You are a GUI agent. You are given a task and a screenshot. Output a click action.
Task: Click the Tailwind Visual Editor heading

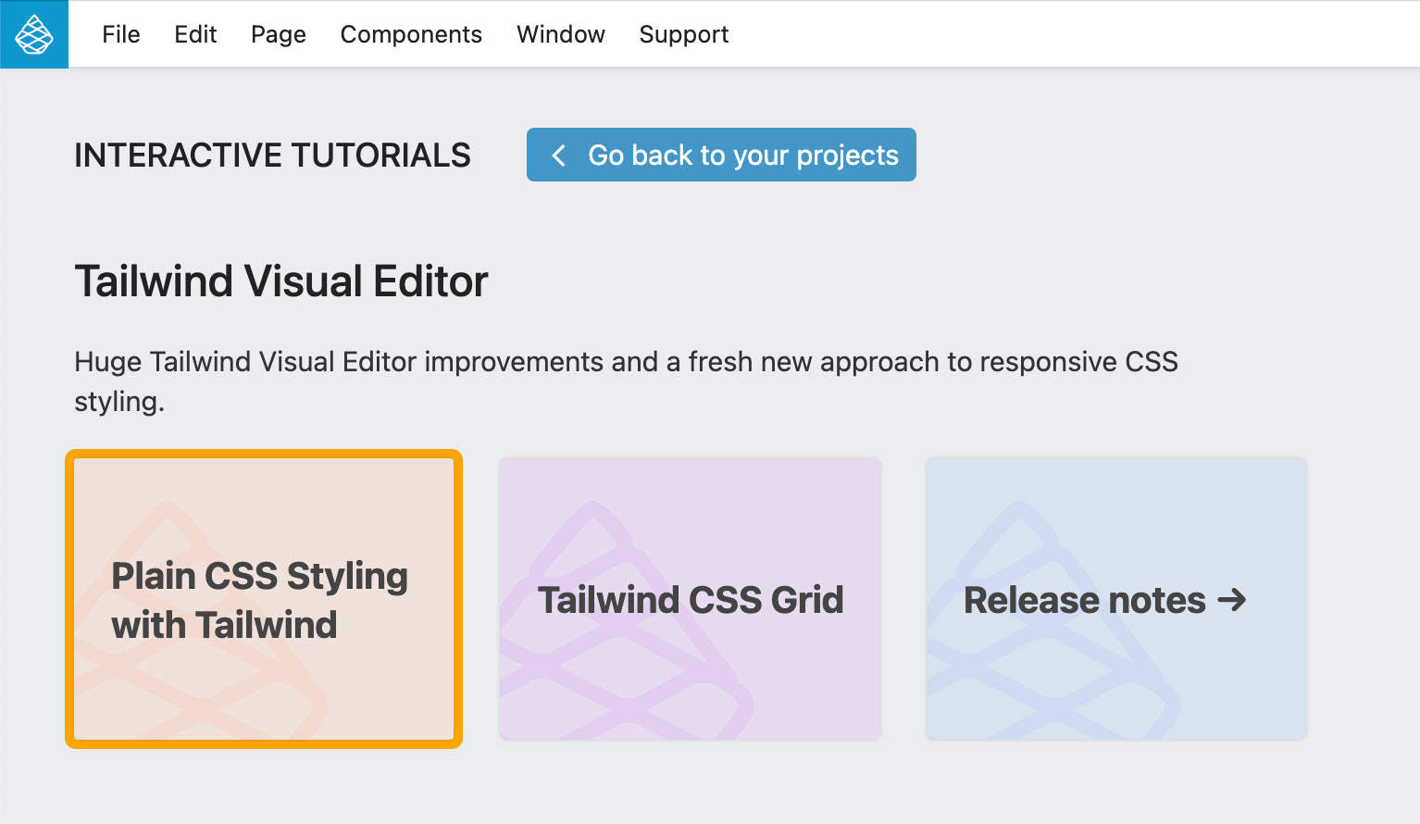point(281,281)
